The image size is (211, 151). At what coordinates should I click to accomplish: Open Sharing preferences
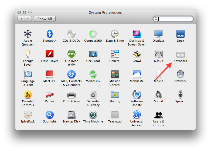pyautogui.click(x=115, y=94)
